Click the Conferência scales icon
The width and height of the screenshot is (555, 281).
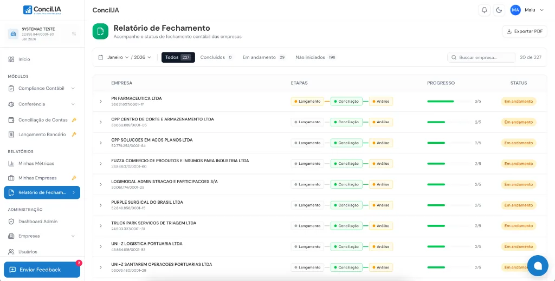pyautogui.click(x=11, y=104)
